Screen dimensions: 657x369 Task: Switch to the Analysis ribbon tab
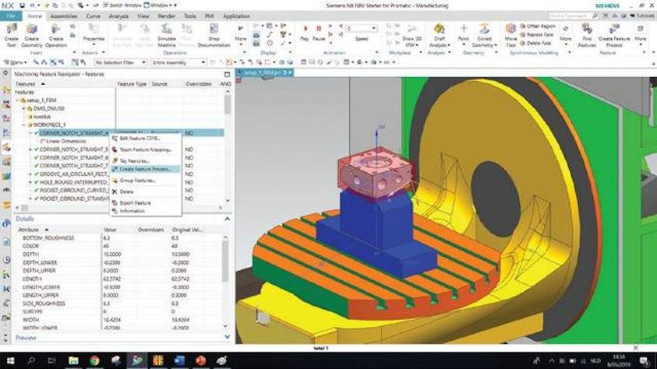point(118,16)
